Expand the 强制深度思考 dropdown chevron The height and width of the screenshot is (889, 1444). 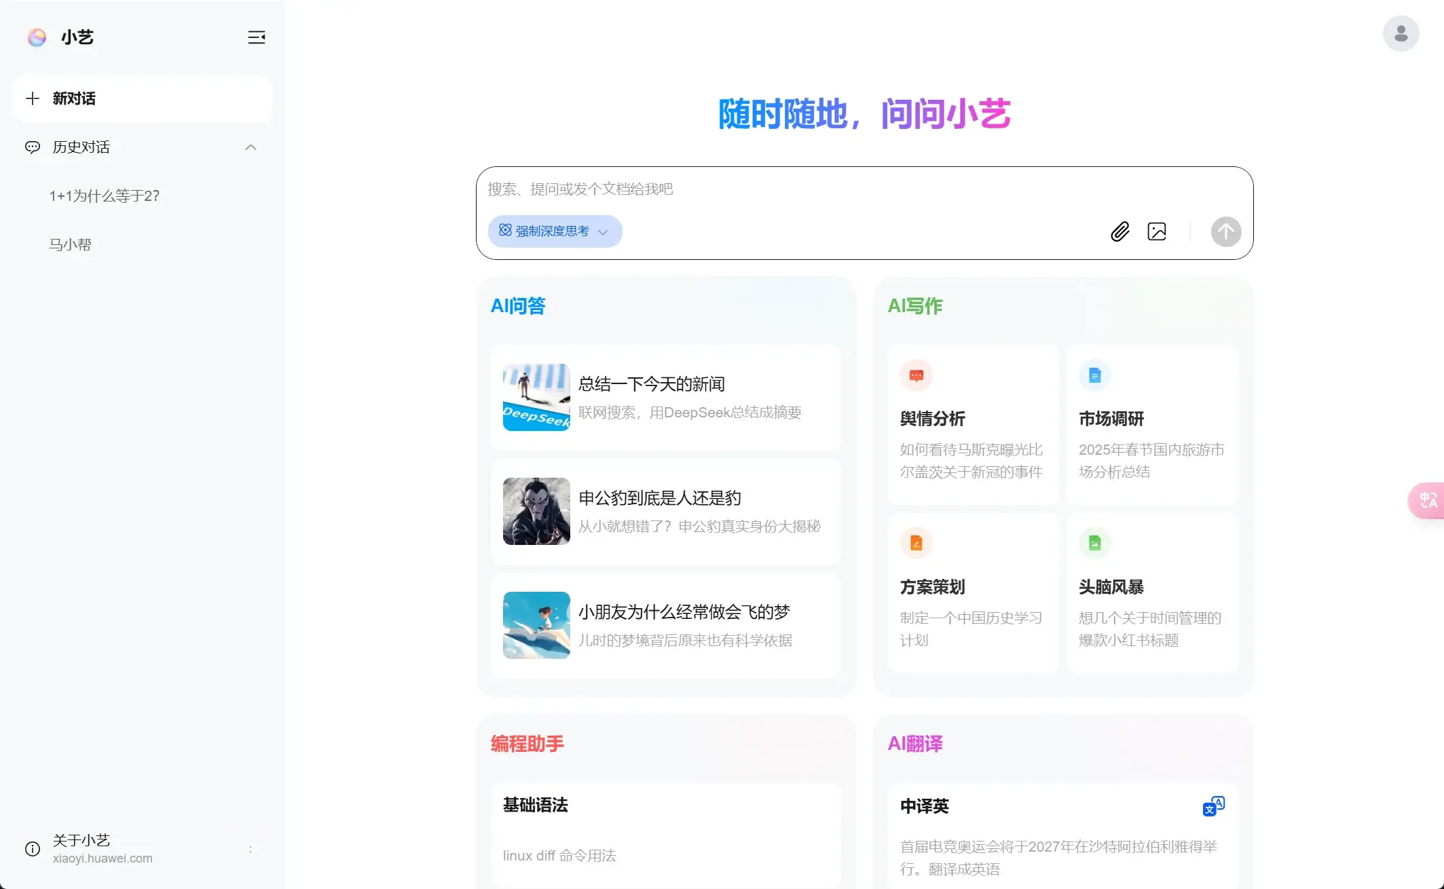(x=603, y=231)
